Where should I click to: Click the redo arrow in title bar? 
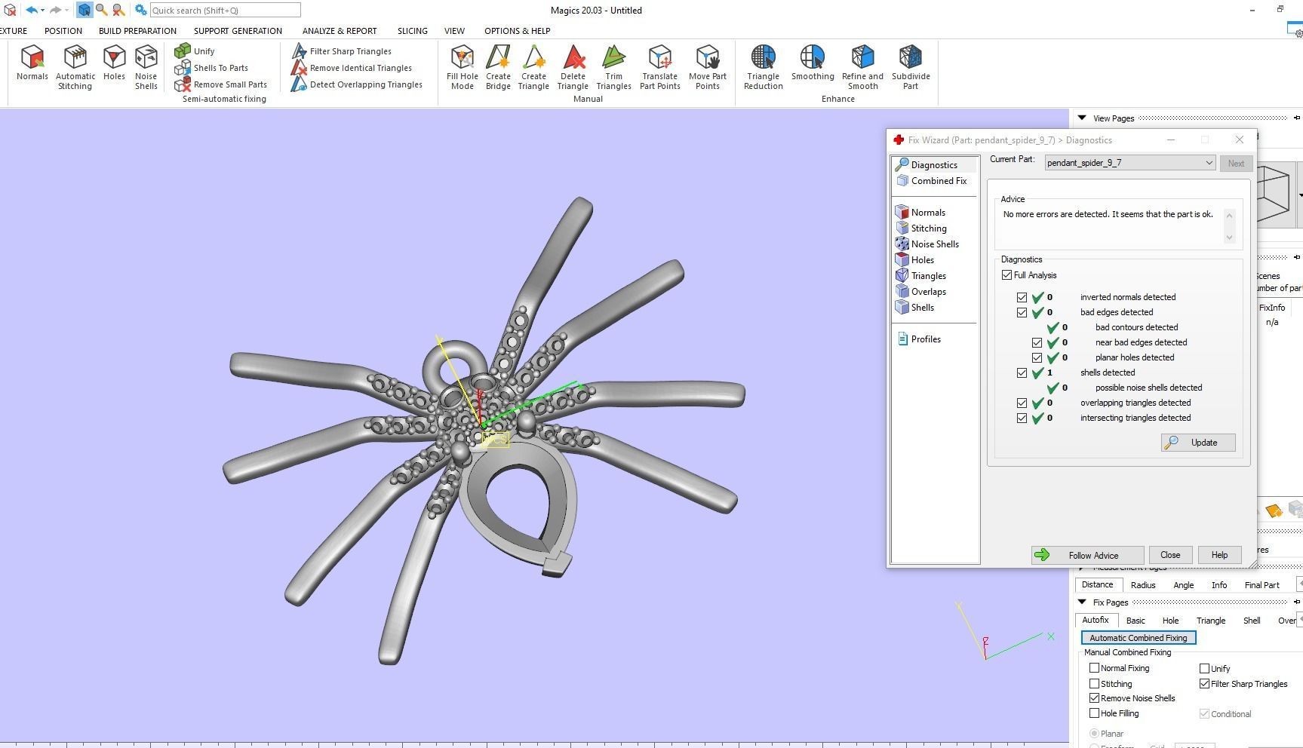click(x=55, y=10)
